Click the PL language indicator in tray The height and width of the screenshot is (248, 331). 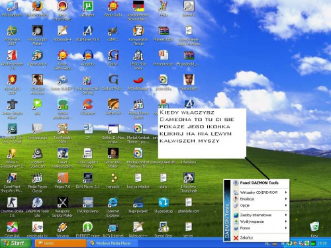point(267,243)
